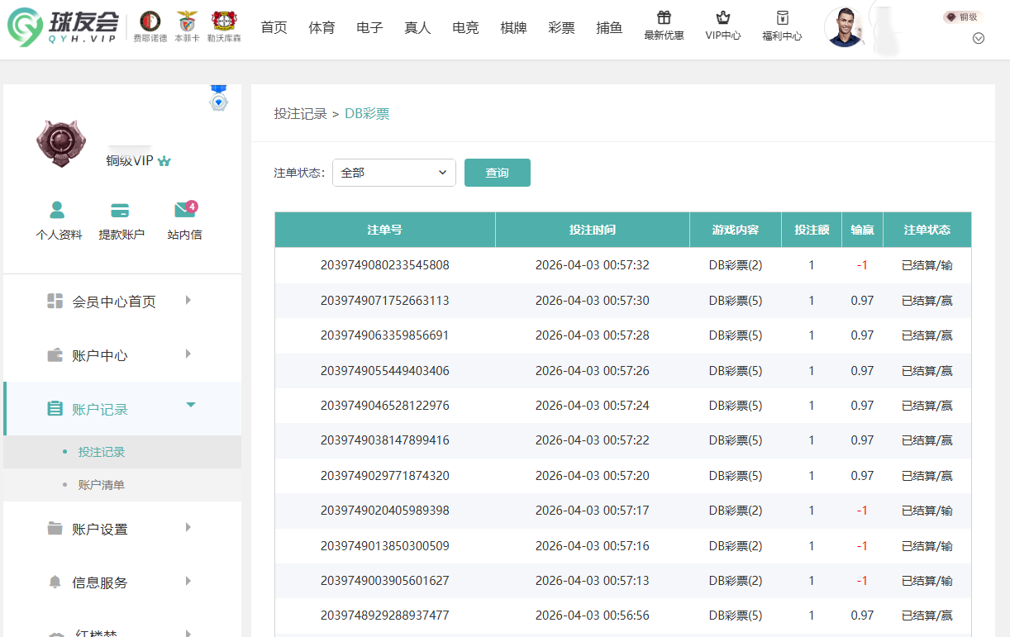
Task: Open the 注单状态 dropdown showing 全部
Action: click(394, 172)
